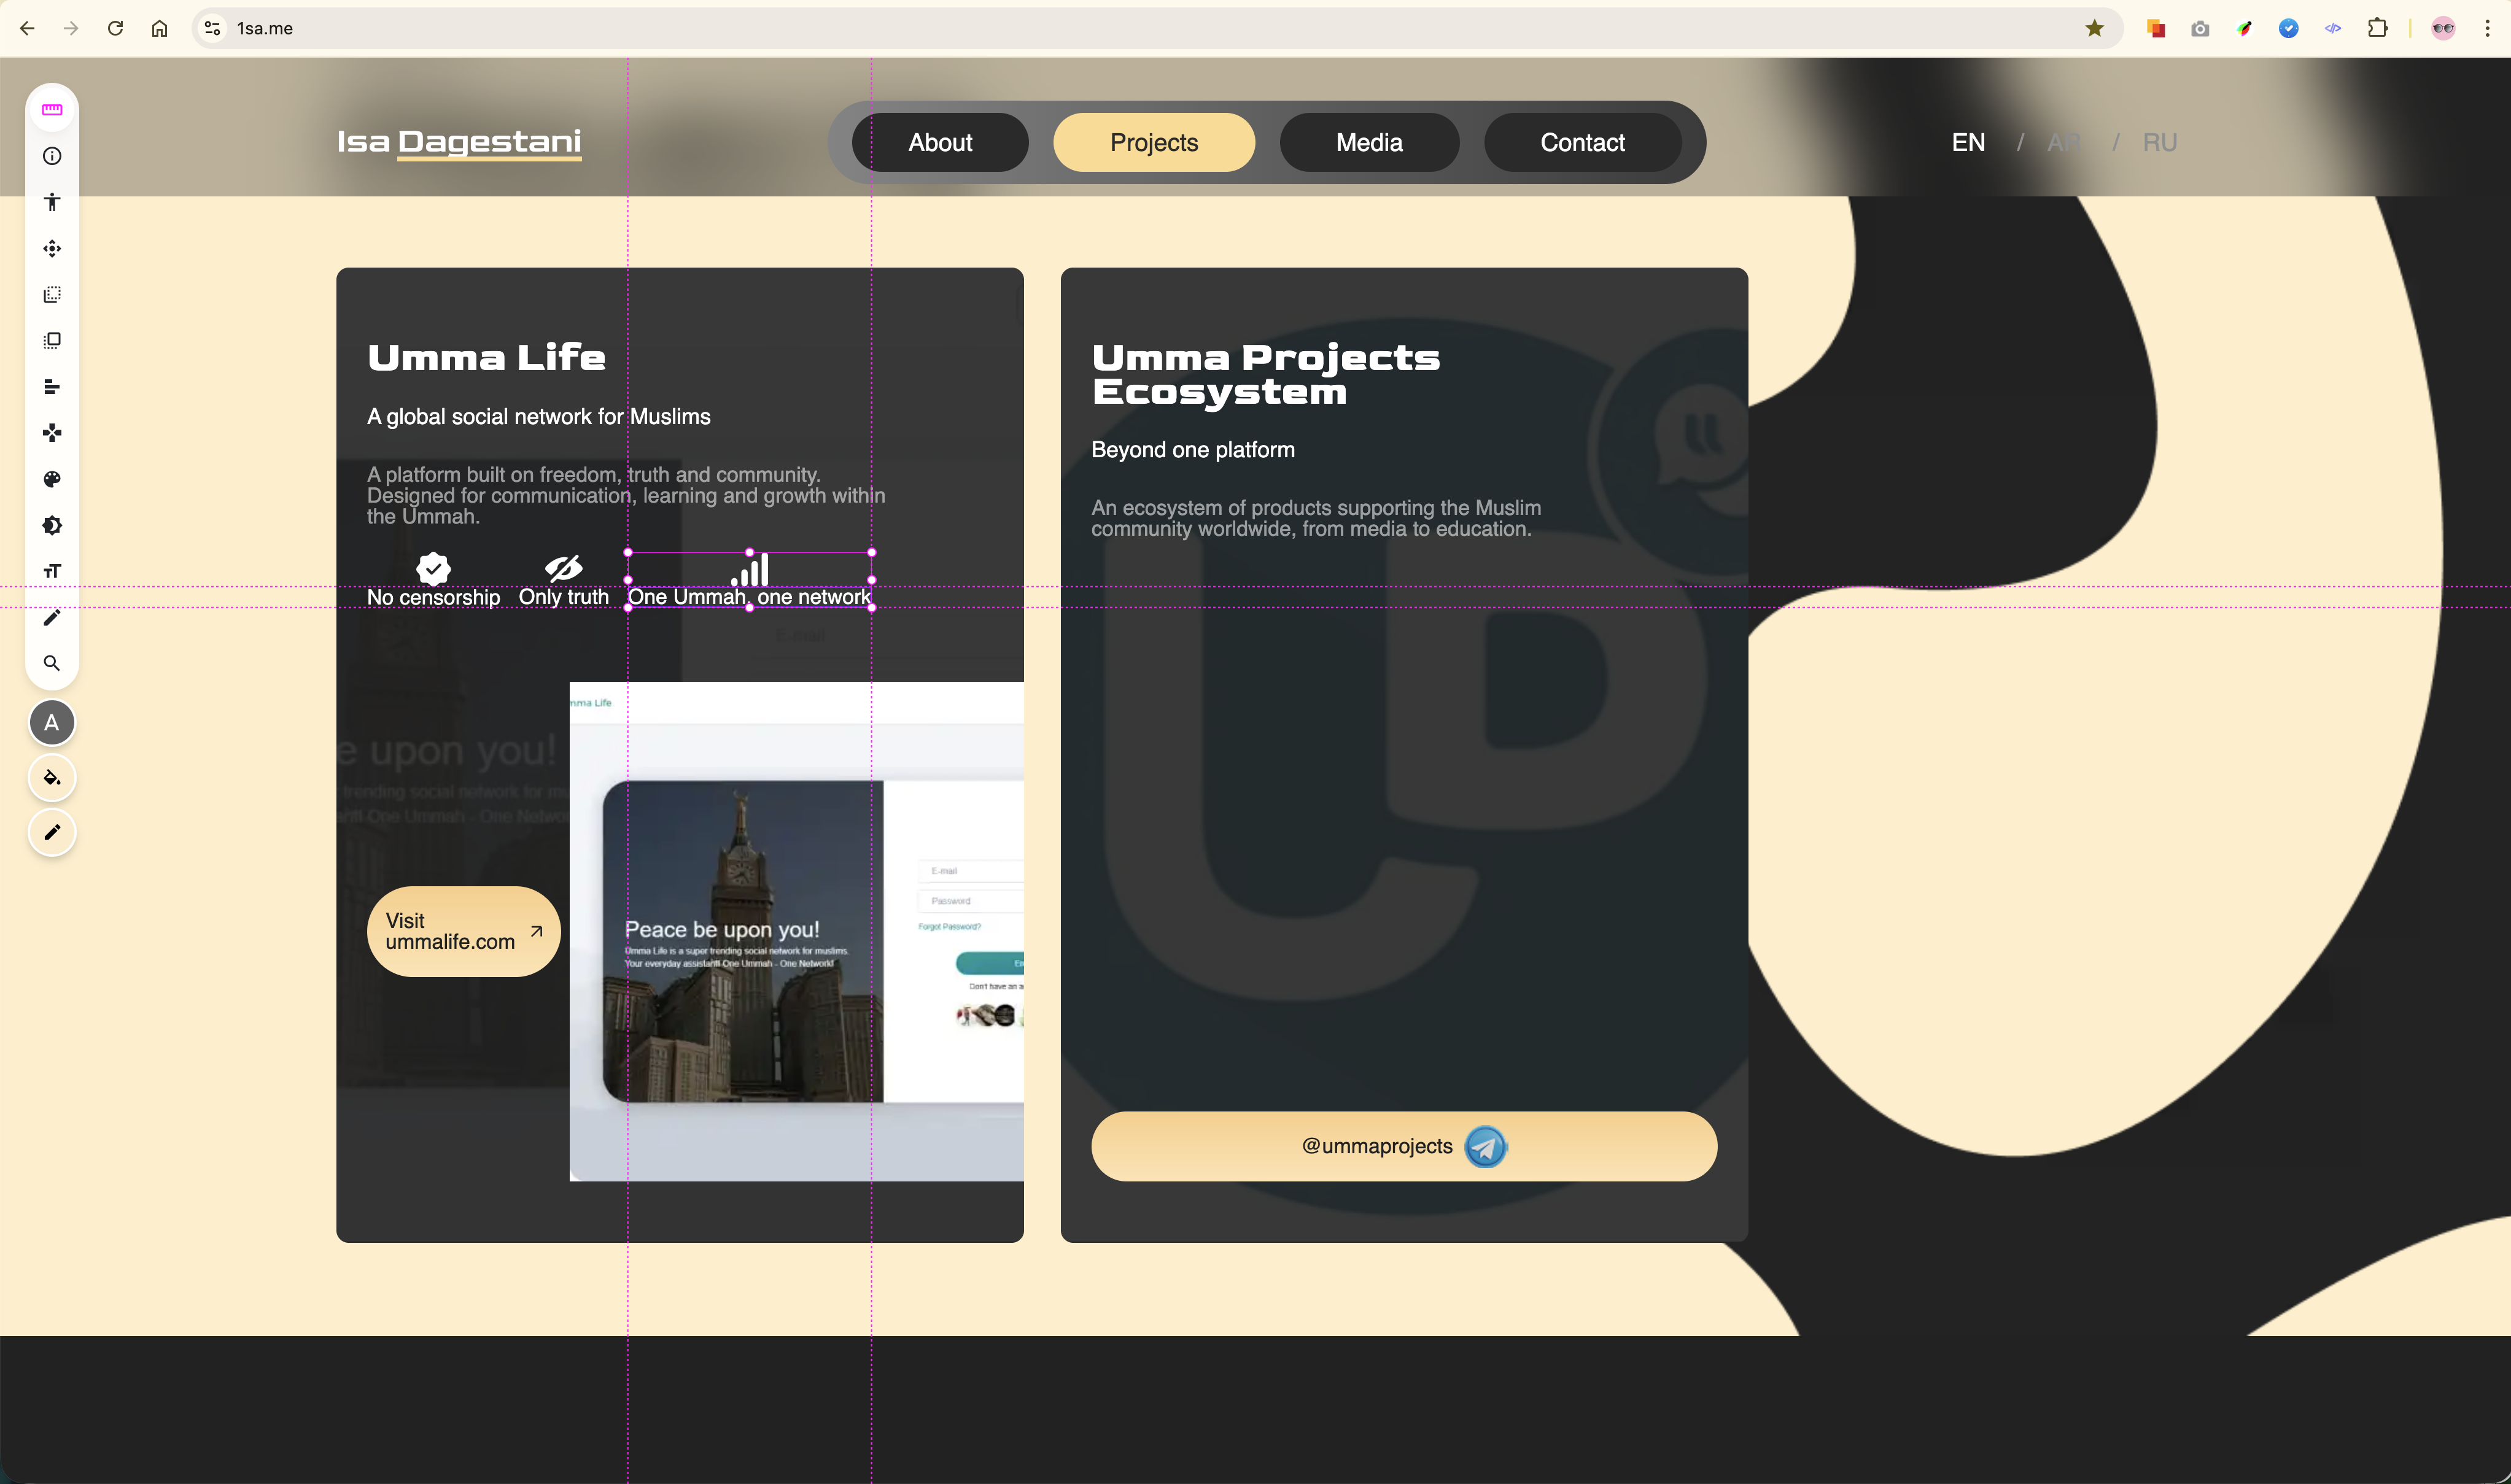Select the EN language option
Image resolution: width=2511 pixels, height=1484 pixels.
point(1967,143)
